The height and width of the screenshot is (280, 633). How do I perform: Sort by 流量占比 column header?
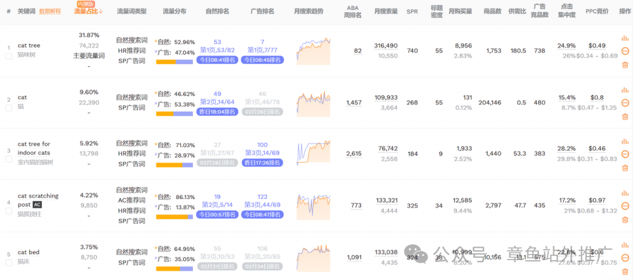coord(89,11)
